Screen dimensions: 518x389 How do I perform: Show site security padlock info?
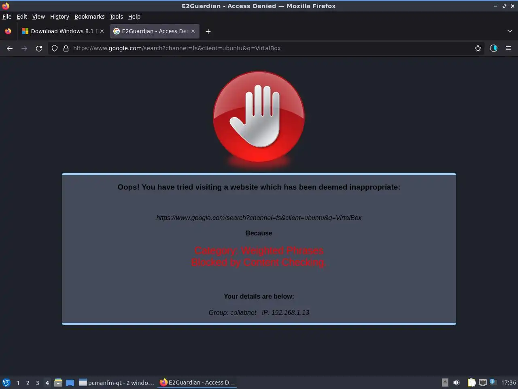pos(66,48)
